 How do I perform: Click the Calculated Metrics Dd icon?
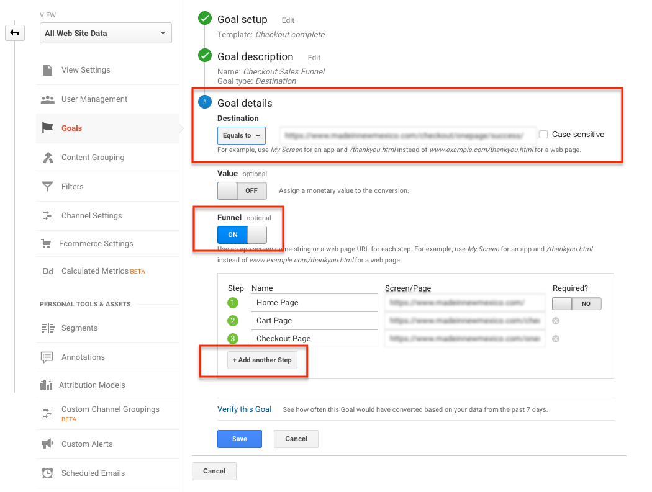click(x=47, y=271)
